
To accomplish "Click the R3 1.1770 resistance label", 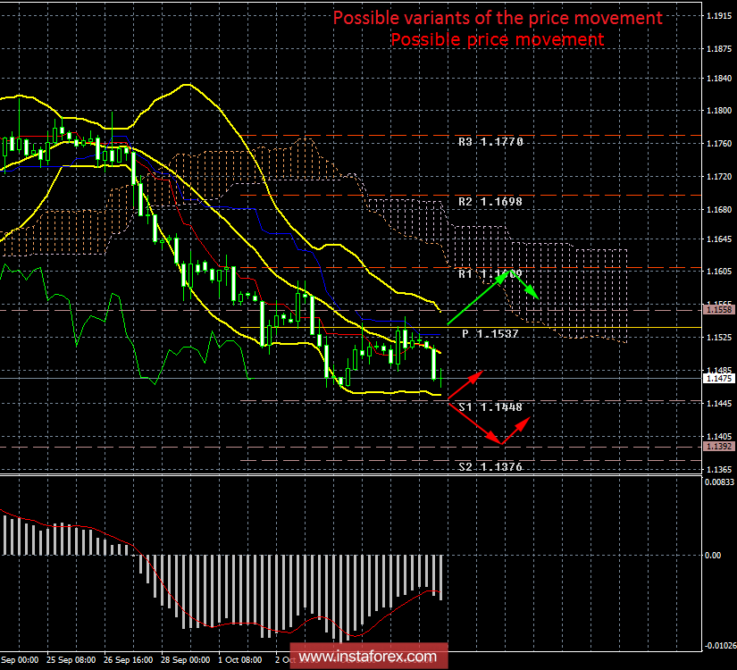I will pos(490,142).
